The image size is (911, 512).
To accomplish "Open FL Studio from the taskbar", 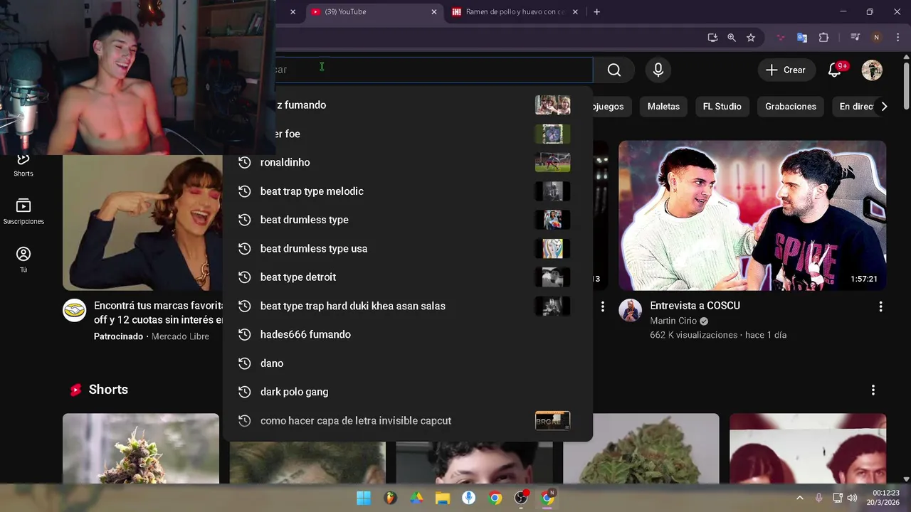I will (390, 498).
